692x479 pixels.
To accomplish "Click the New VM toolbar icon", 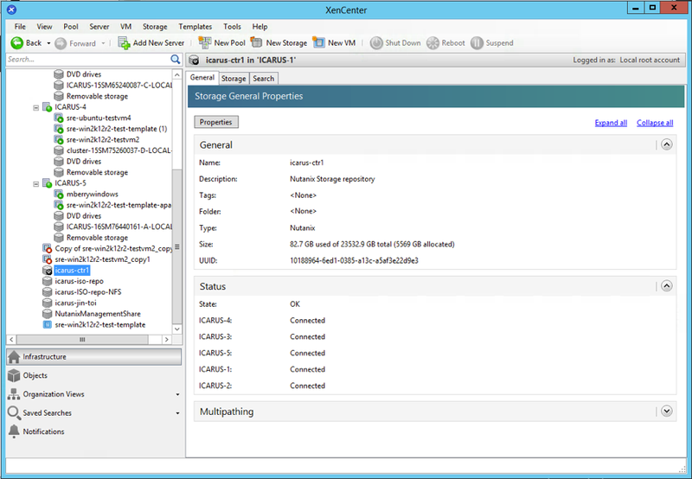I will (x=318, y=42).
